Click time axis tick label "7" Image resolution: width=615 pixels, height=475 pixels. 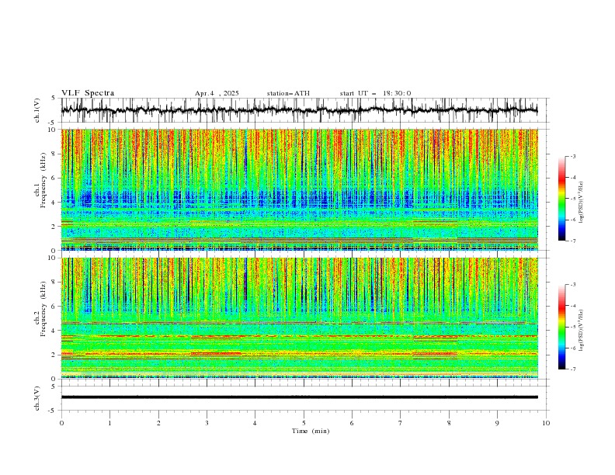(401, 423)
